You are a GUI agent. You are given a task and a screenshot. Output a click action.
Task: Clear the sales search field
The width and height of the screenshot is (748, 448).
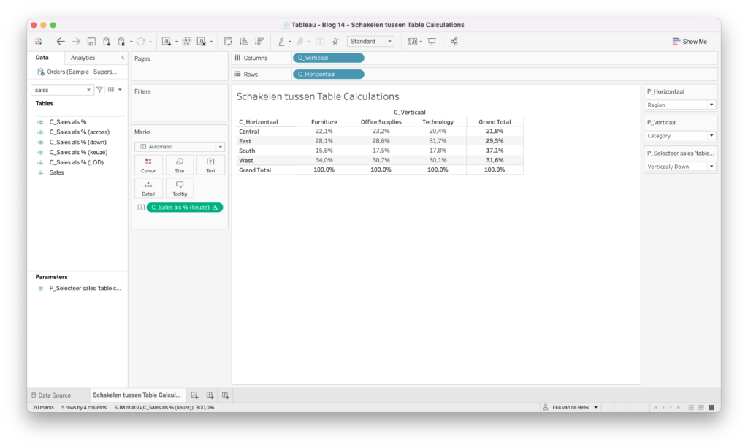(89, 90)
